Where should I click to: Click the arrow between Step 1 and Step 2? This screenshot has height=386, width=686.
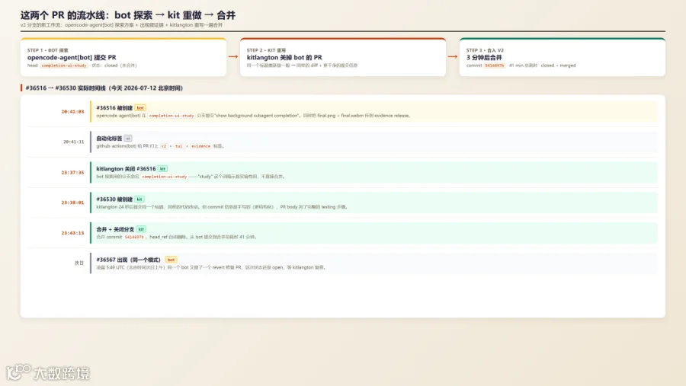coord(233,57)
